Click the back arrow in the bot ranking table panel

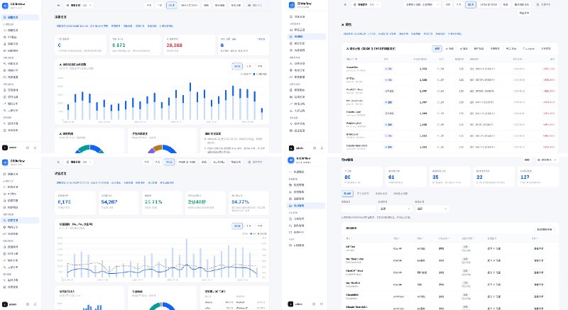(x=346, y=5)
